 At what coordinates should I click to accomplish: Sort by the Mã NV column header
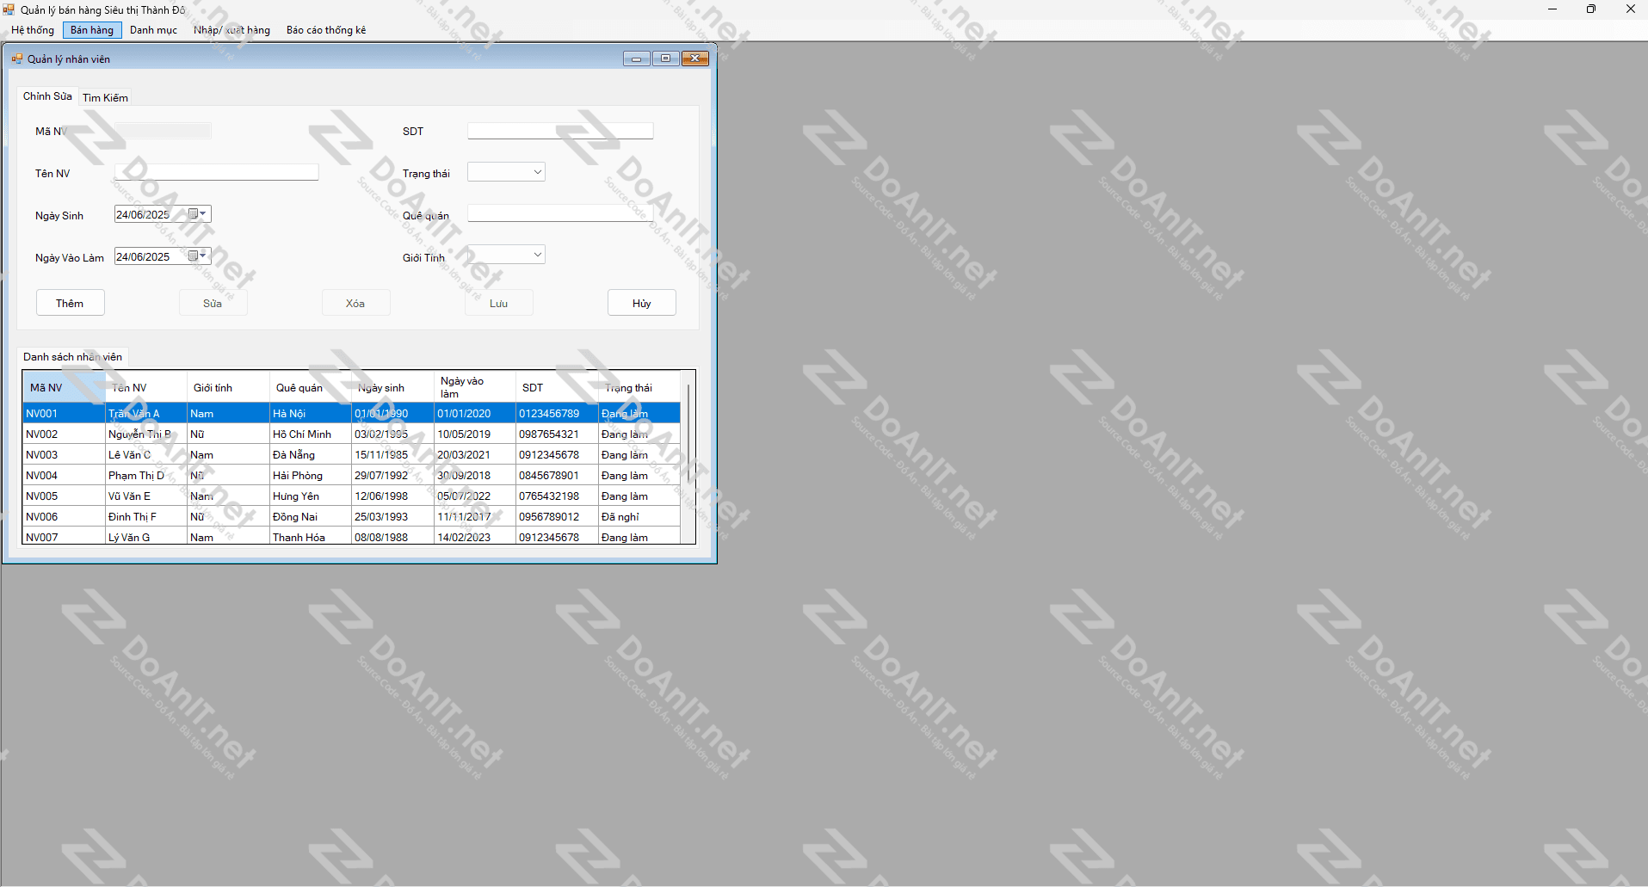coord(64,388)
